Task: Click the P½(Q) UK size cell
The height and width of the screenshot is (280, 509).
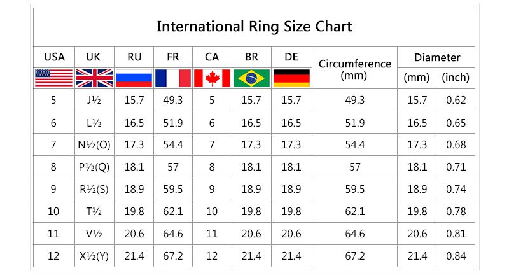Action: [94, 167]
